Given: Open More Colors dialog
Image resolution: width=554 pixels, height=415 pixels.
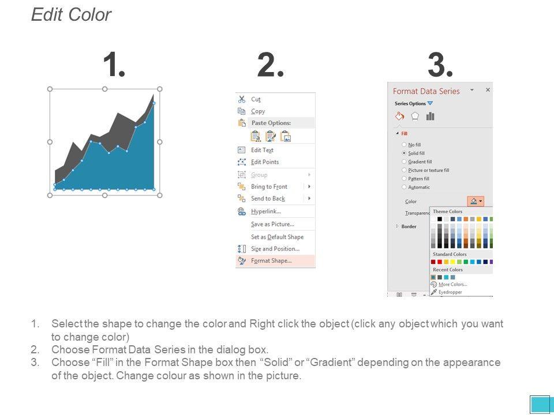Looking at the screenshot, I should pos(452,285).
